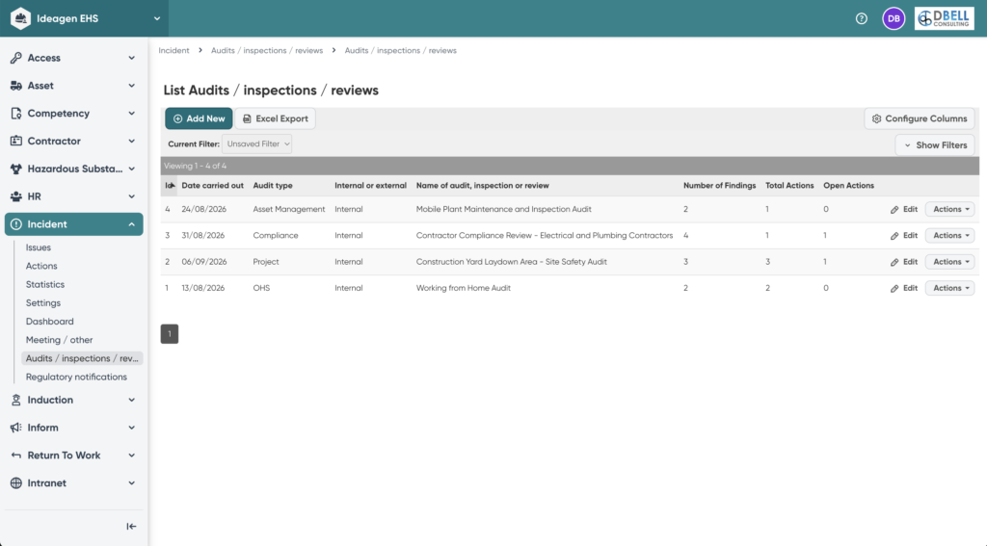Click the Competency document icon
Screen dimensions: 987x546
15,114
